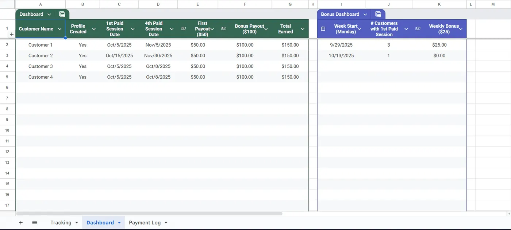Image resolution: width=511 pixels, height=230 pixels.
Task: Select the Bonus Dashboard table title label
Action: click(340, 14)
